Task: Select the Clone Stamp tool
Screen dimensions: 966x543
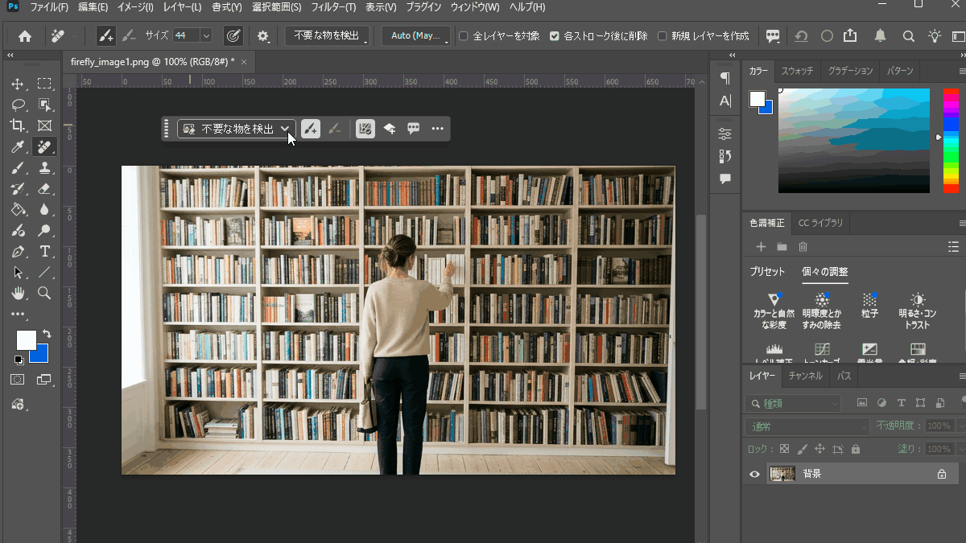Action: pyautogui.click(x=44, y=168)
